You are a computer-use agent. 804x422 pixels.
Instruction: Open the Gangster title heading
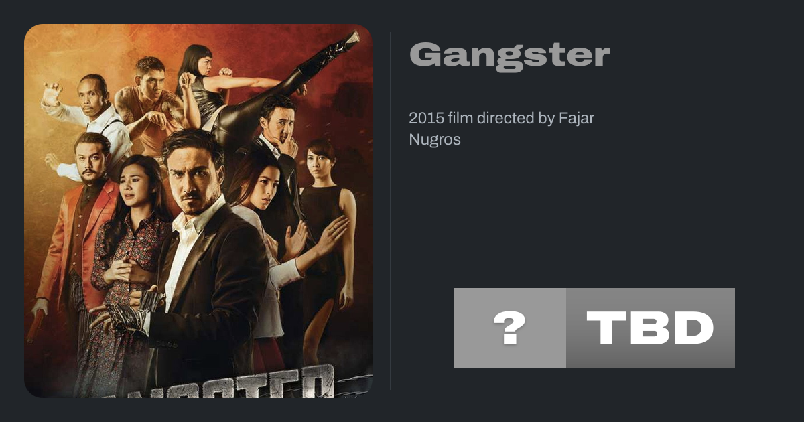(510, 56)
